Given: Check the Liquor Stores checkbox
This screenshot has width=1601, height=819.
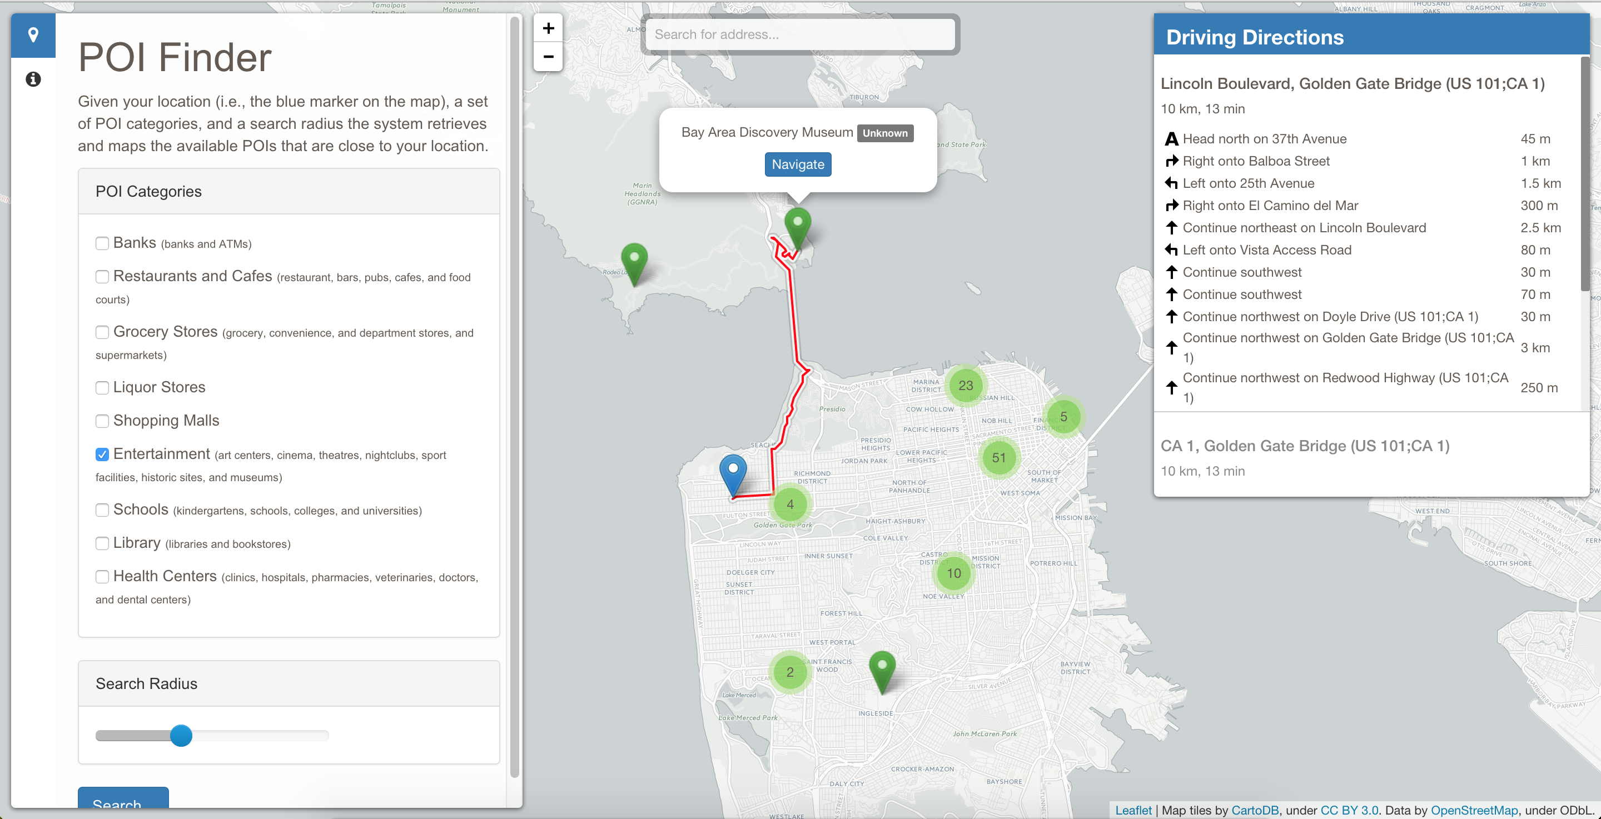Looking at the screenshot, I should [x=102, y=388].
